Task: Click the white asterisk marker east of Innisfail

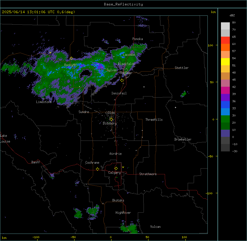Action: [144, 87]
